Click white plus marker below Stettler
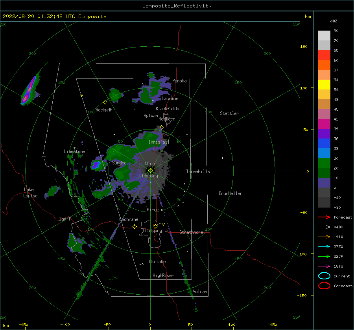 (x=222, y=158)
